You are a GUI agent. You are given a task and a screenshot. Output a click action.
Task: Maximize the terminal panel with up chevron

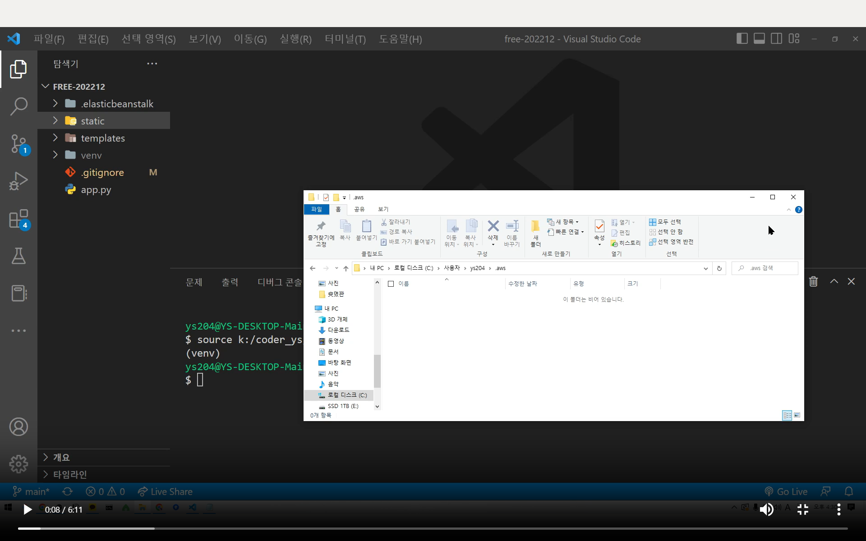[834, 281]
